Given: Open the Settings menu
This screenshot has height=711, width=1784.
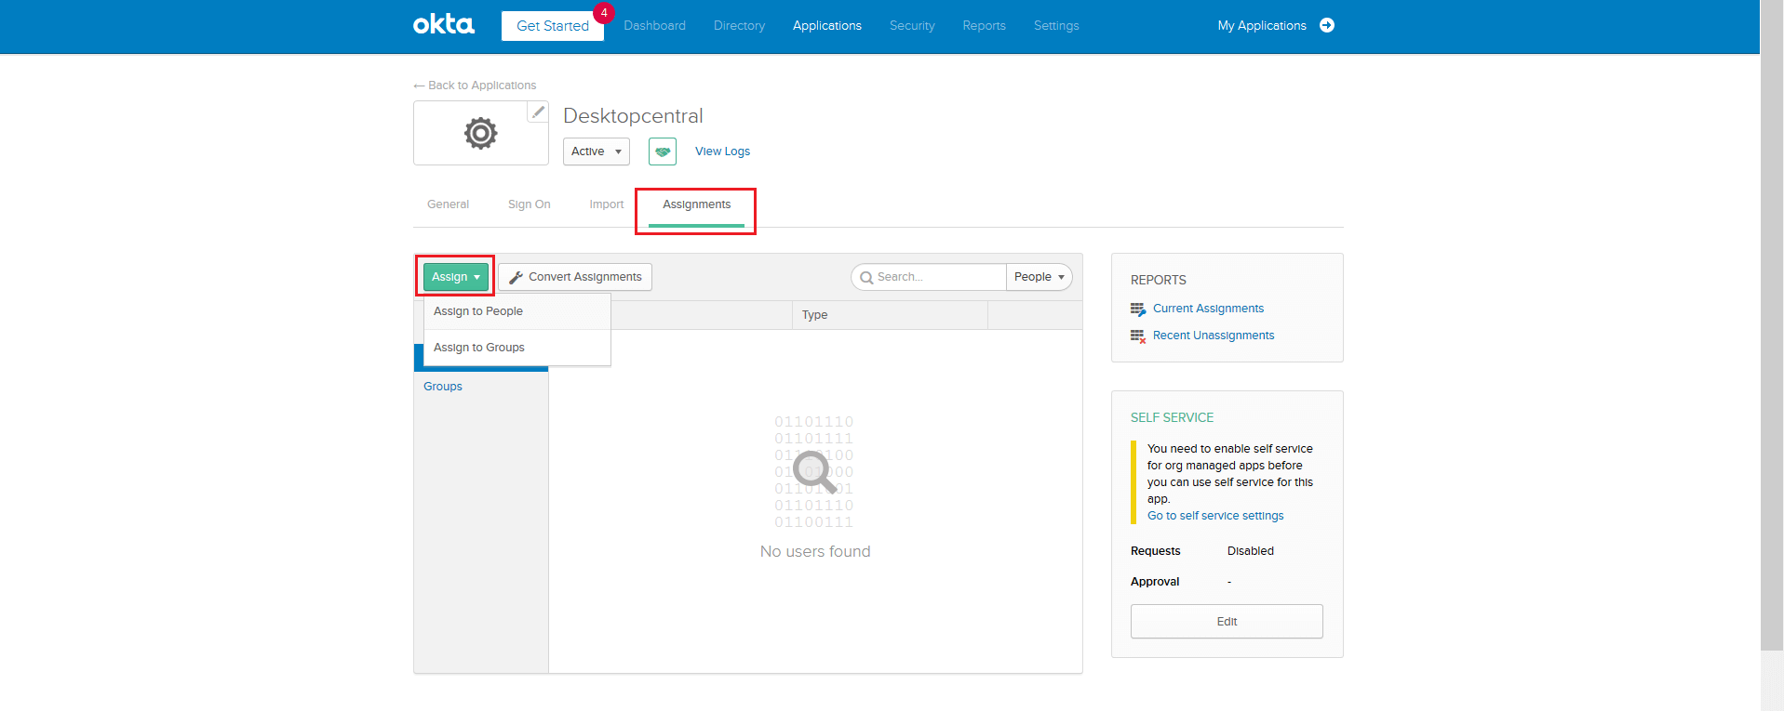Looking at the screenshot, I should (x=1056, y=26).
